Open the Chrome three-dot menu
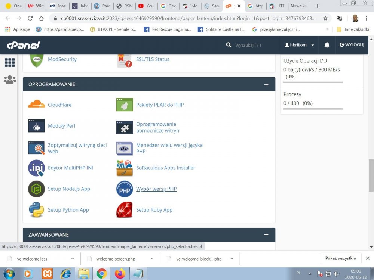 point(366,18)
